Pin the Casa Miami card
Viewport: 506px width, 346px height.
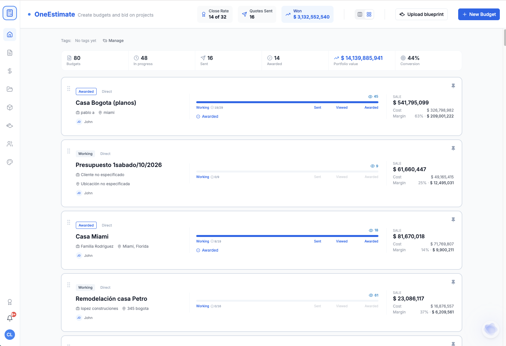(x=453, y=220)
